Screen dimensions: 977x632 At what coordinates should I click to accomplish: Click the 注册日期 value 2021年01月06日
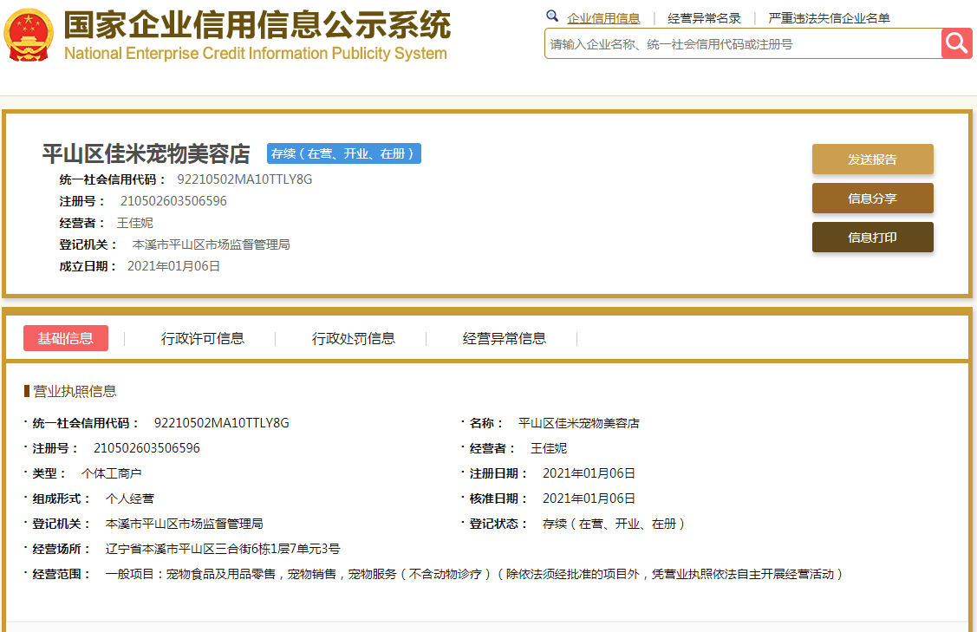589,473
